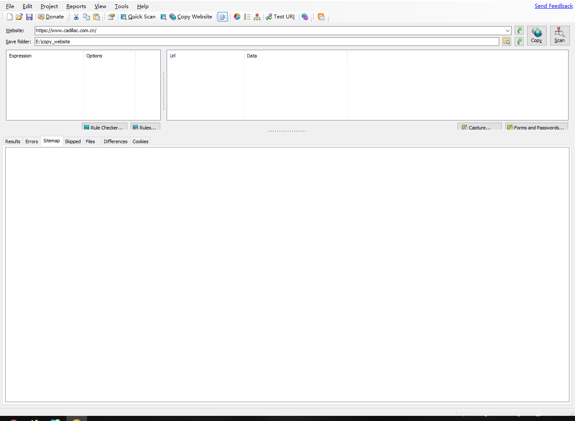Click the Options column header
The height and width of the screenshot is (421, 575).
109,56
